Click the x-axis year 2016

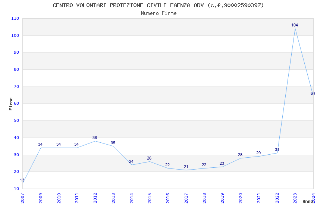[168, 198]
